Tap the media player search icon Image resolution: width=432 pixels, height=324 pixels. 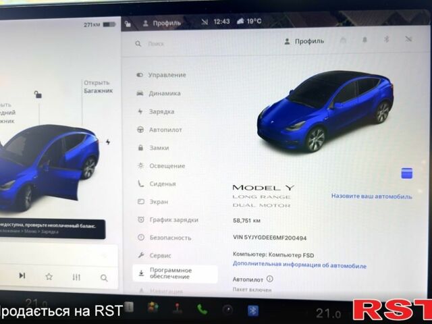coord(104,278)
